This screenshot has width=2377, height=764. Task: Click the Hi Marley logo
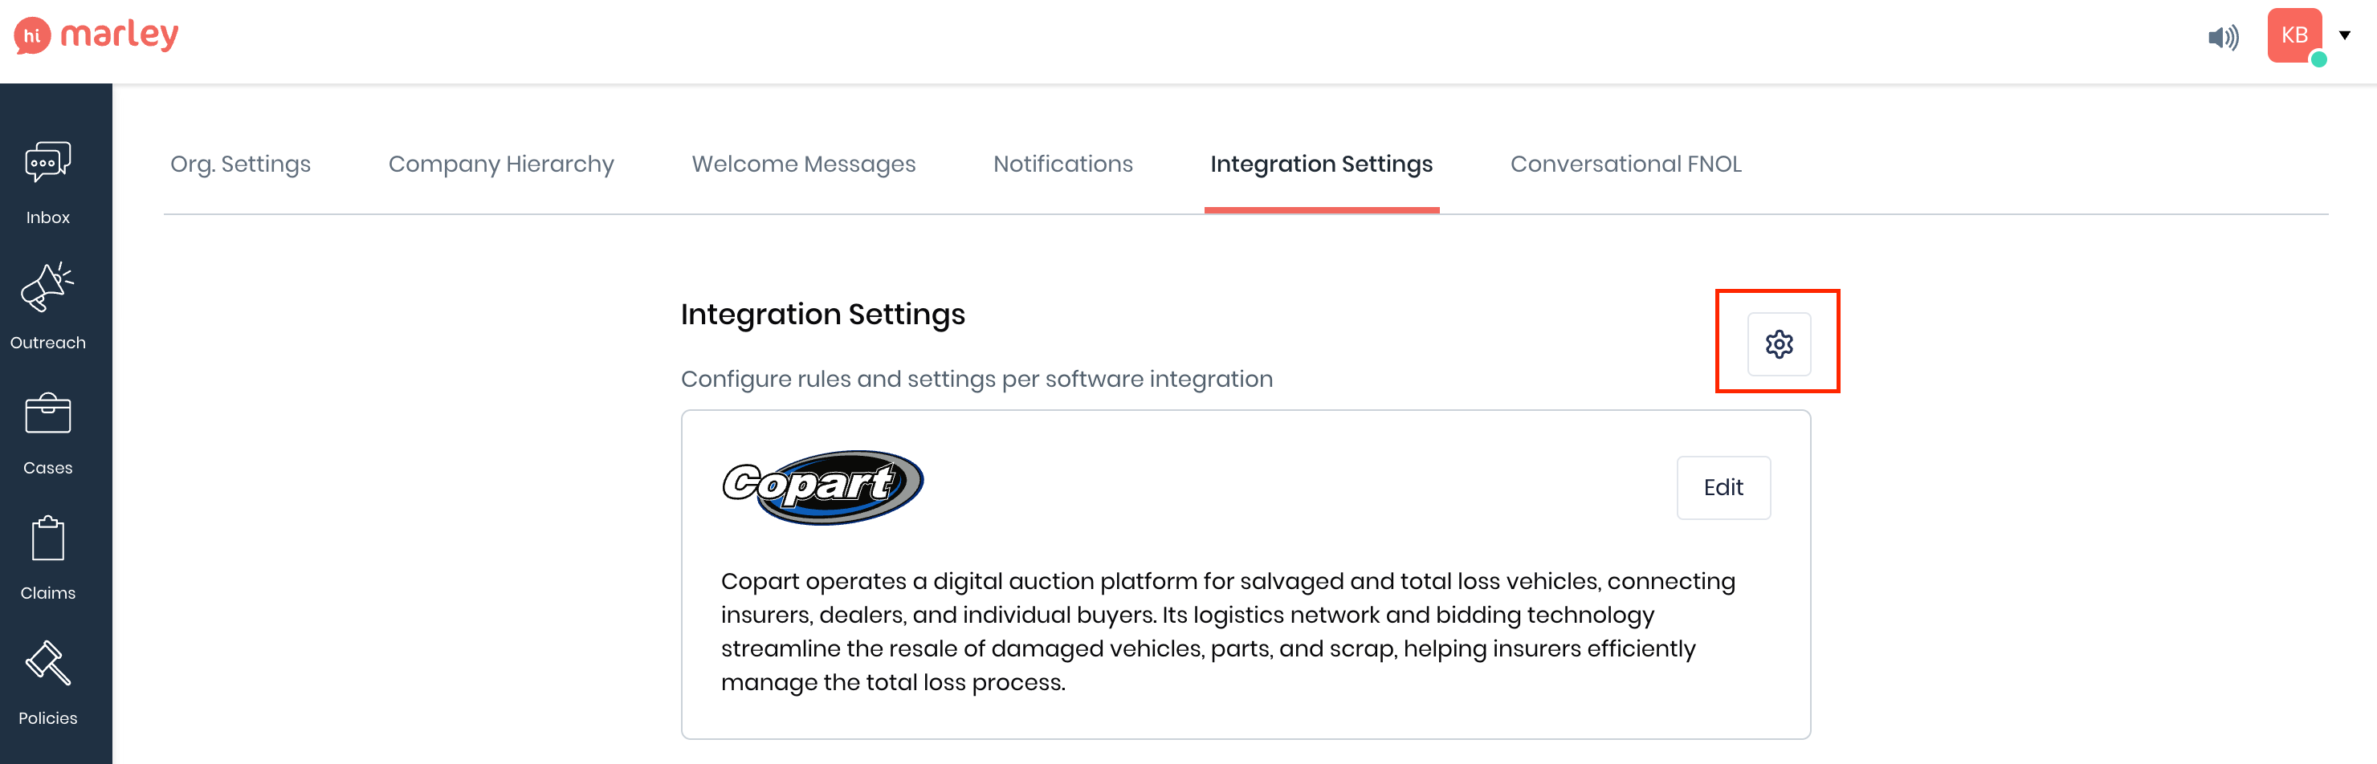tap(96, 35)
